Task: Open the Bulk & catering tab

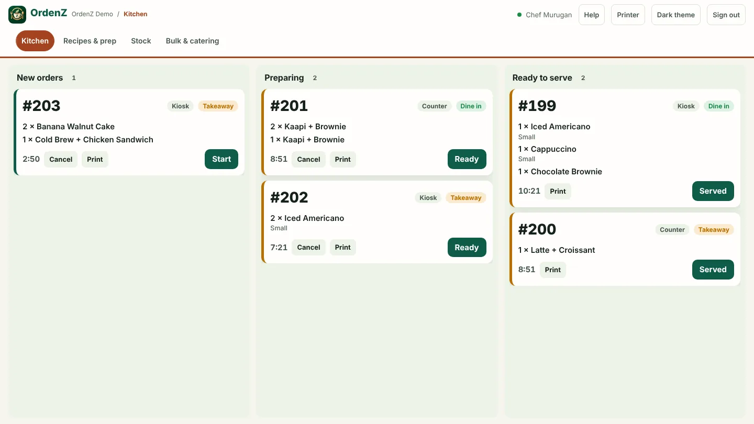Action: click(192, 41)
